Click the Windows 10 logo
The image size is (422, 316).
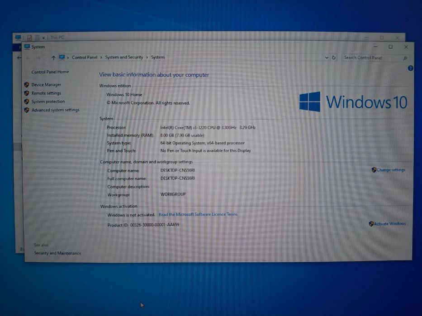click(x=353, y=102)
